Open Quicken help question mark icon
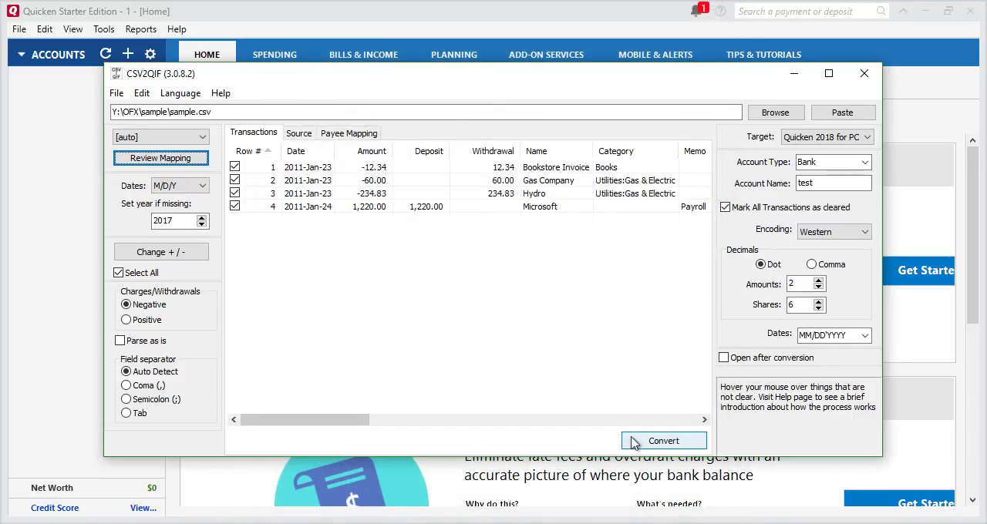This screenshot has width=987, height=524. pos(721,11)
